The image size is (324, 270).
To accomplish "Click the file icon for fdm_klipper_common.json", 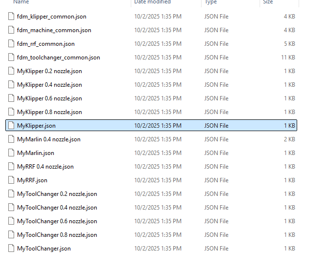I will [x=11, y=17].
